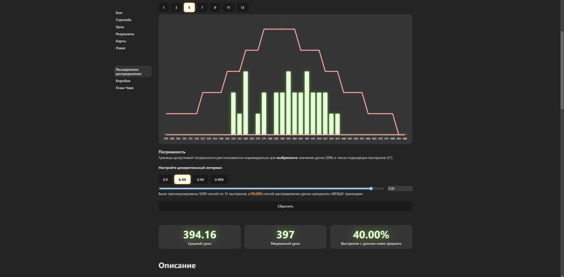Go to the Урон sidebar section
The width and height of the screenshot is (564, 277).
click(120, 27)
